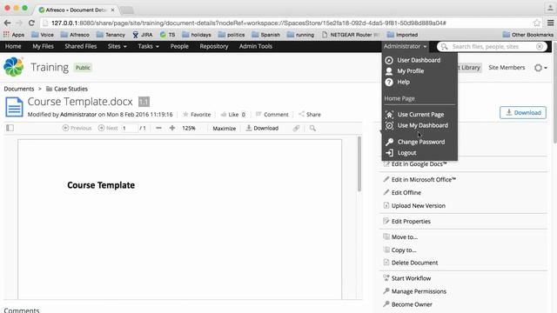Click the Change Password key icon
Viewport: 557px width, 313px height.
point(389,142)
